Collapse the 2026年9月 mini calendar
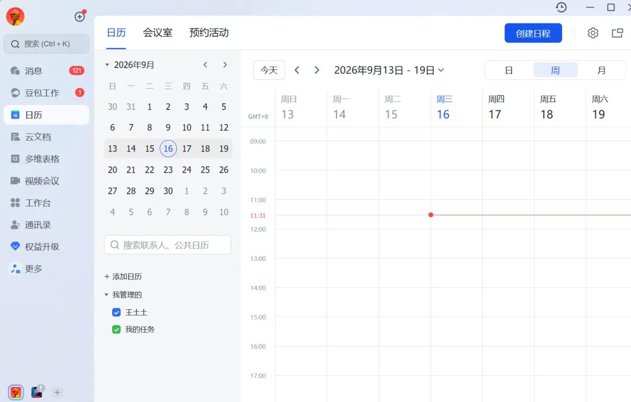The width and height of the screenshot is (631, 402). (x=107, y=65)
